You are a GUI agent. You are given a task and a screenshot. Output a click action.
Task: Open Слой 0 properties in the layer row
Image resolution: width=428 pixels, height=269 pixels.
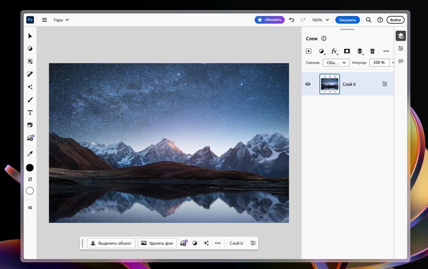pyautogui.click(x=385, y=84)
